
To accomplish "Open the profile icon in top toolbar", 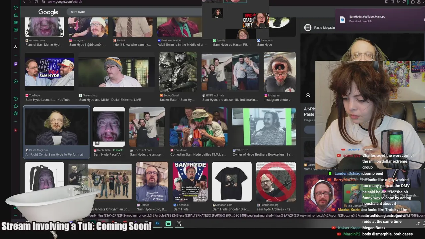I will 419,2.
